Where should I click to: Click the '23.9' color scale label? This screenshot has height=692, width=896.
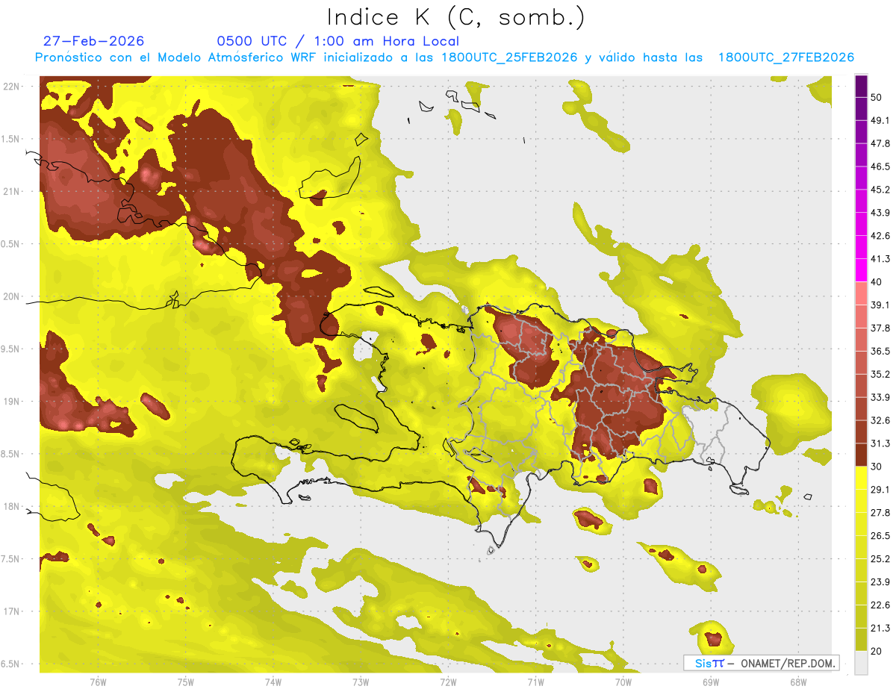click(x=880, y=582)
